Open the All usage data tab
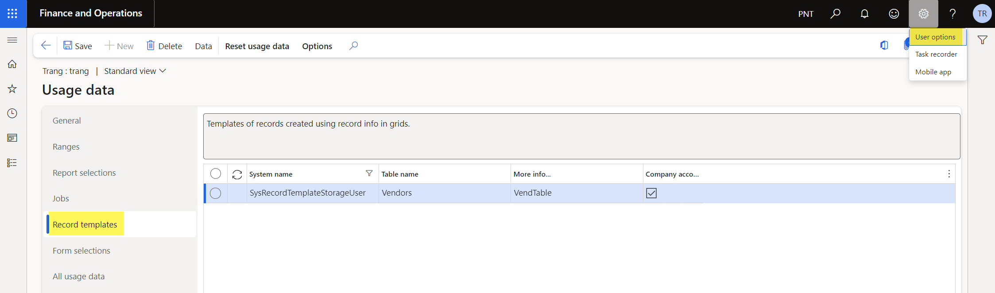This screenshot has width=995, height=293. [79, 276]
